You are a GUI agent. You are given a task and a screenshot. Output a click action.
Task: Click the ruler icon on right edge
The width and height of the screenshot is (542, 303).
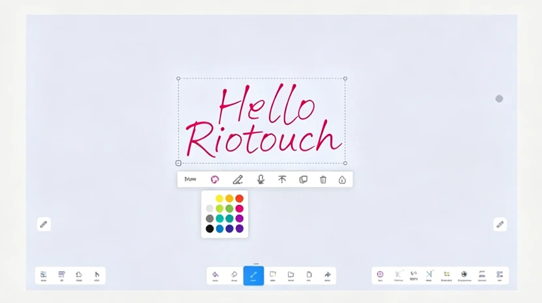(500, 225)
